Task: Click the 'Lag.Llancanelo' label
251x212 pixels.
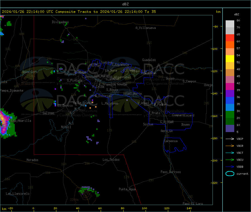Action: pyautogui.click(x=18, y=194)
